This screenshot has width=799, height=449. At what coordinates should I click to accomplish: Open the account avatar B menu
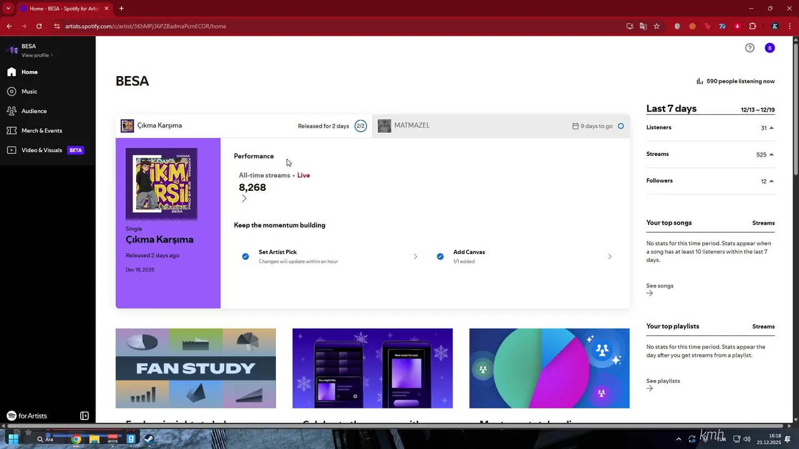click(x=770, y=48)
